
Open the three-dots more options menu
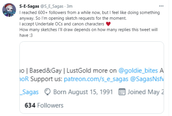pos(161,6)
